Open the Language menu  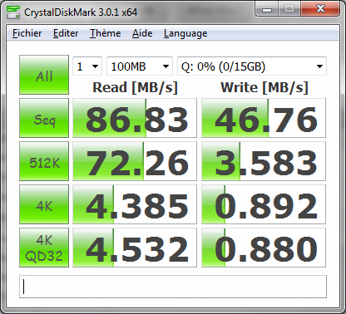point(185,33)
